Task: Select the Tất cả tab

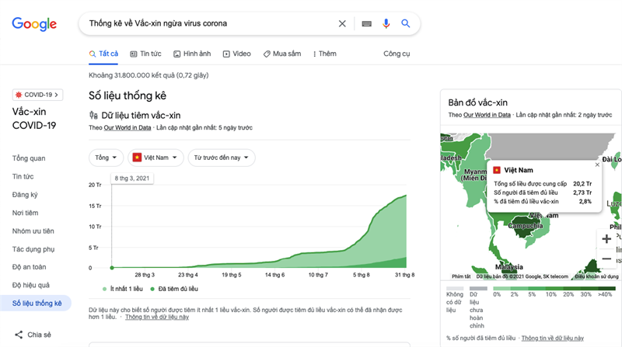Action: click(x=103, y=54)
